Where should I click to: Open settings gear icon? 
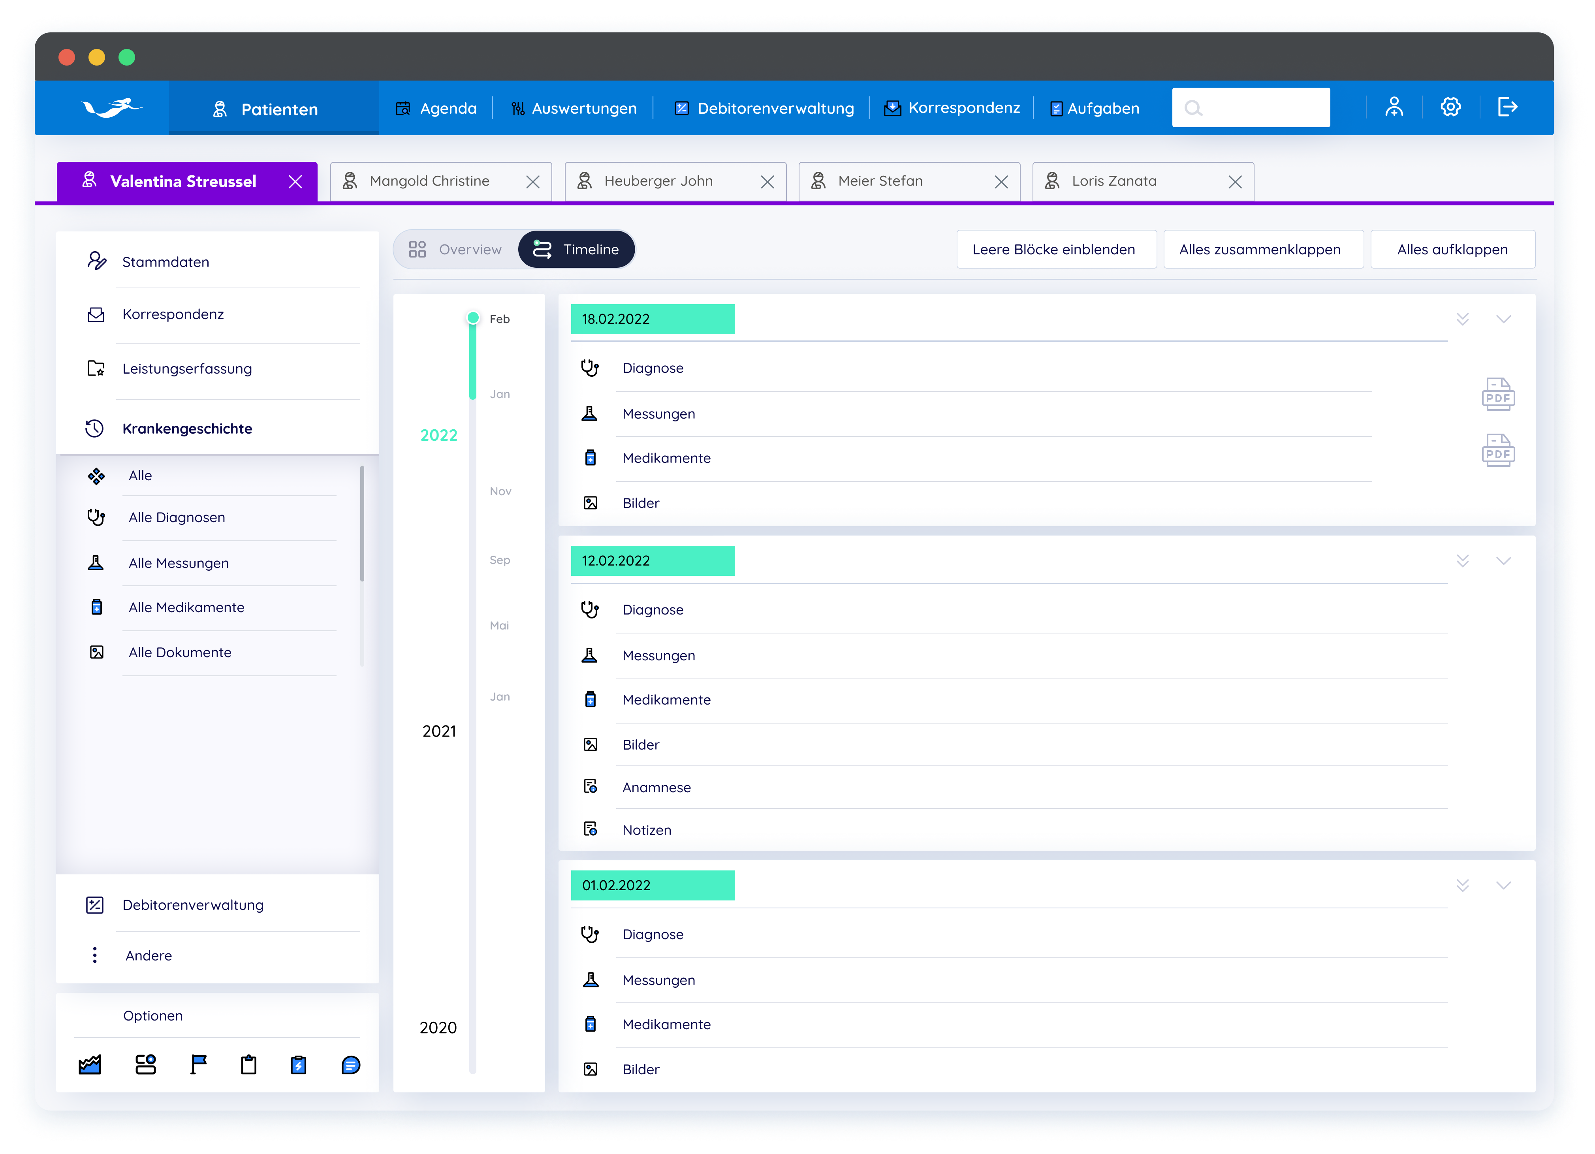(x=1450, y=107)
